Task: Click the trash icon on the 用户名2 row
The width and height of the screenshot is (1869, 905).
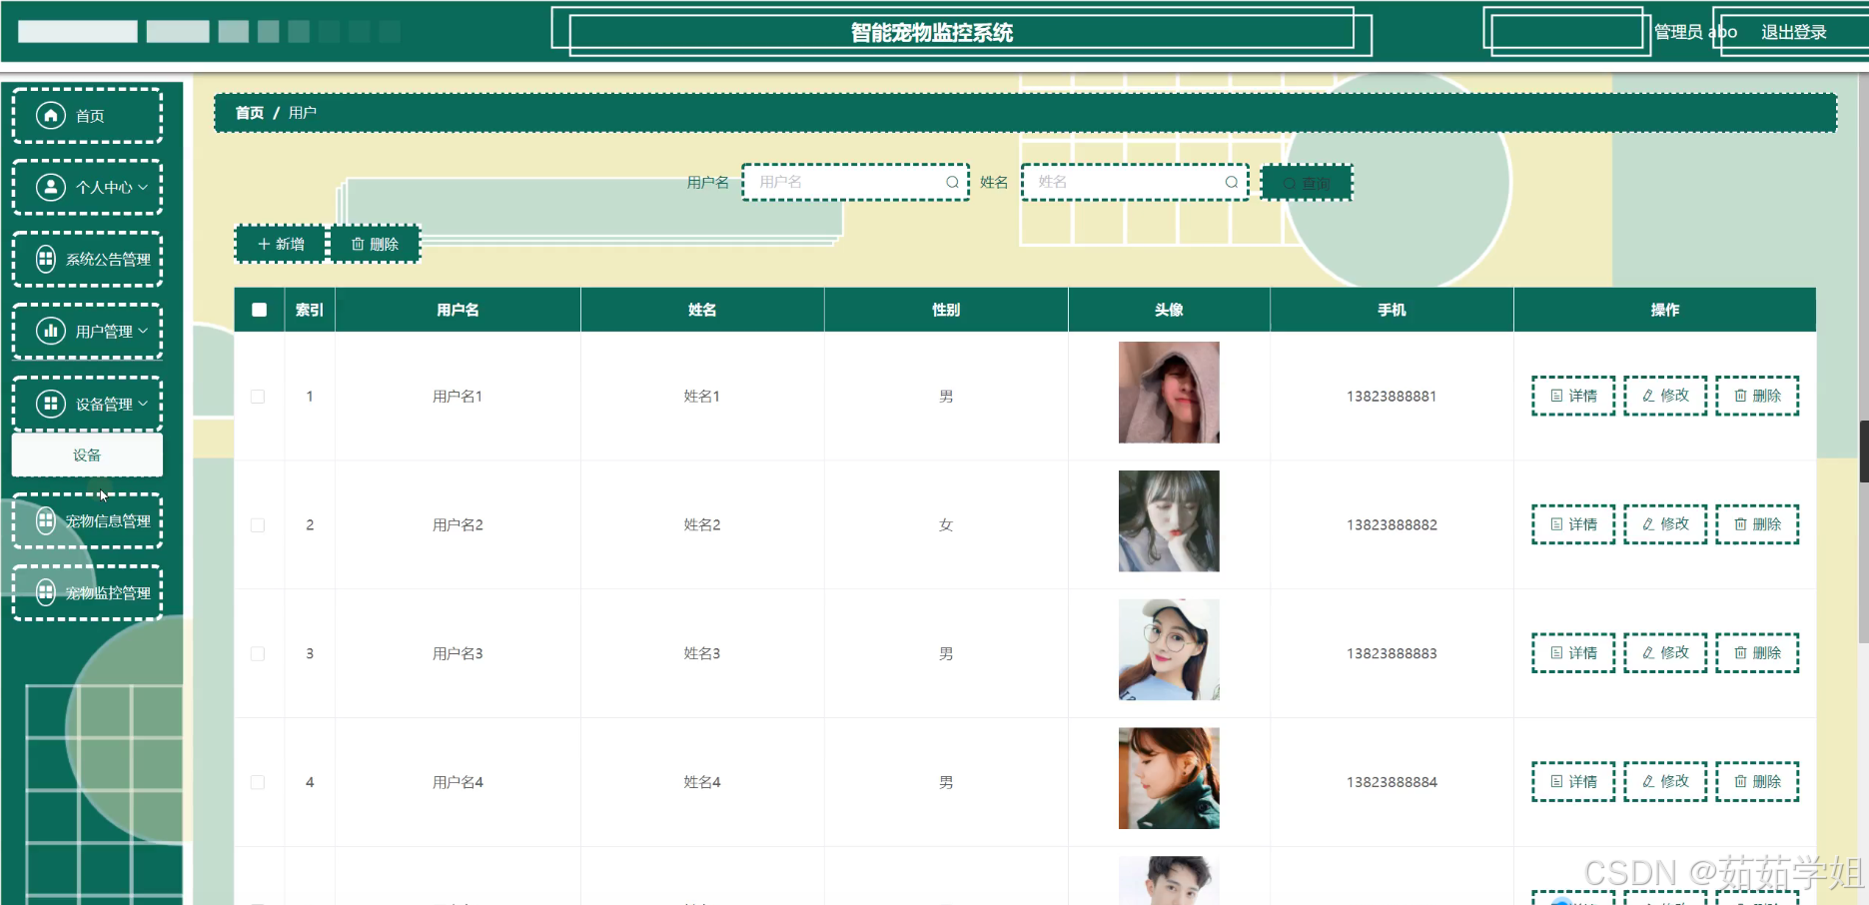Action: (1740, 524)
